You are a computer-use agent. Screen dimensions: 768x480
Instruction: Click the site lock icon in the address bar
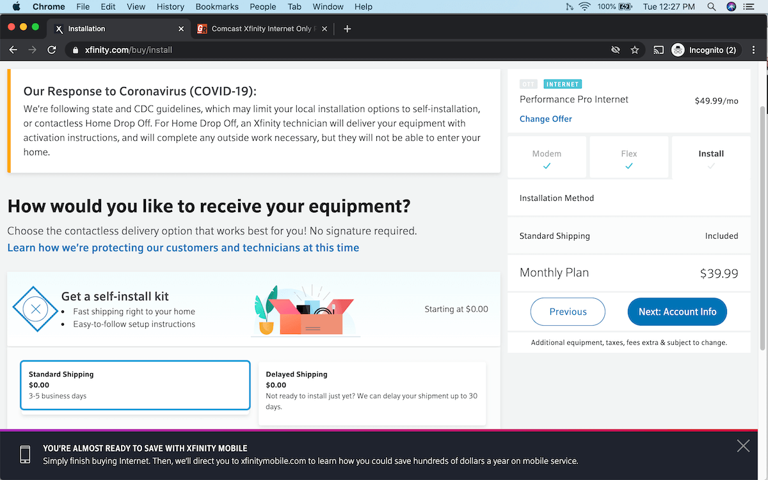click(76, 50)
